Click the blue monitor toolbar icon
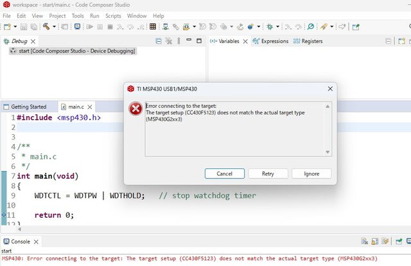The height and width of the screenshot is (266, 411). tap(77, 26)
